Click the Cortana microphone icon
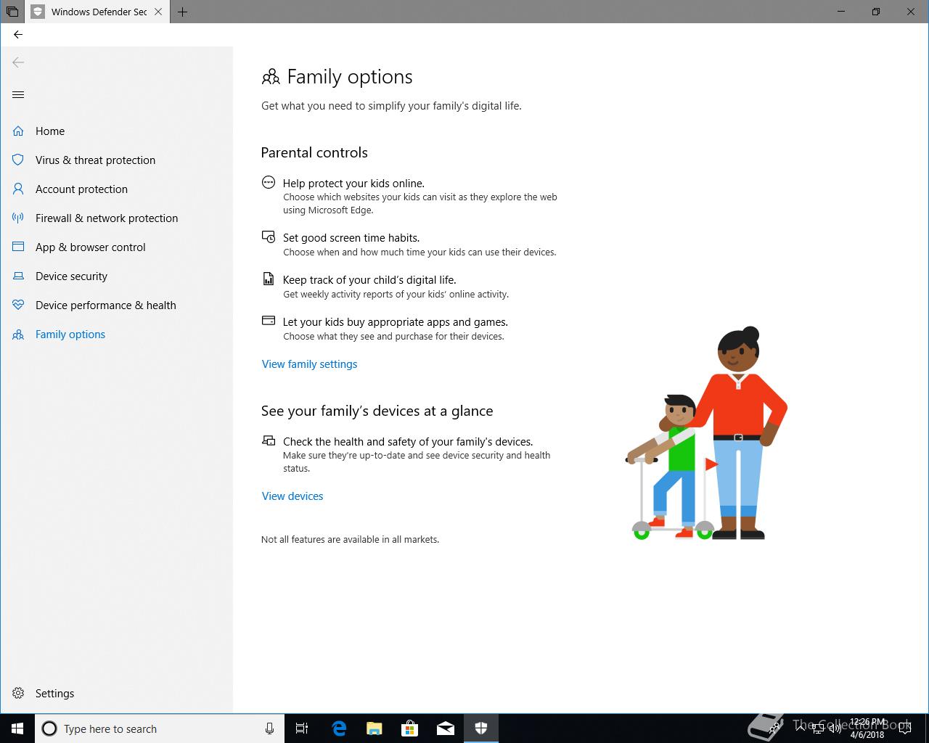The height and width of the screenshot is (743, 929). [x=269, y=728]
